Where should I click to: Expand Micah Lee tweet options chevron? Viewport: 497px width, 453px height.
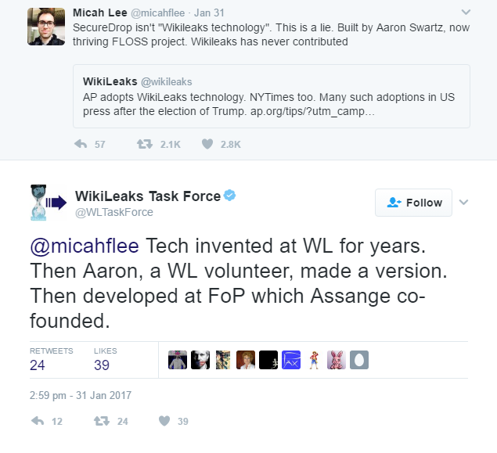tap(466, 13)
